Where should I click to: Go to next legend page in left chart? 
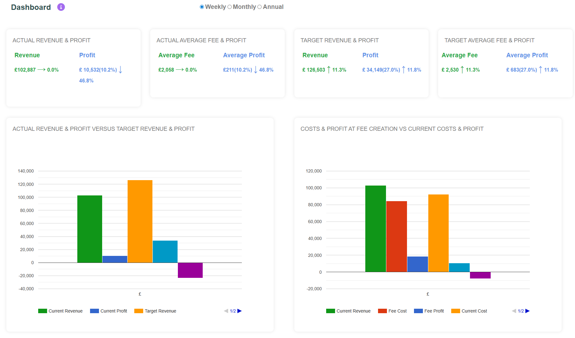(x=240, y=311)
